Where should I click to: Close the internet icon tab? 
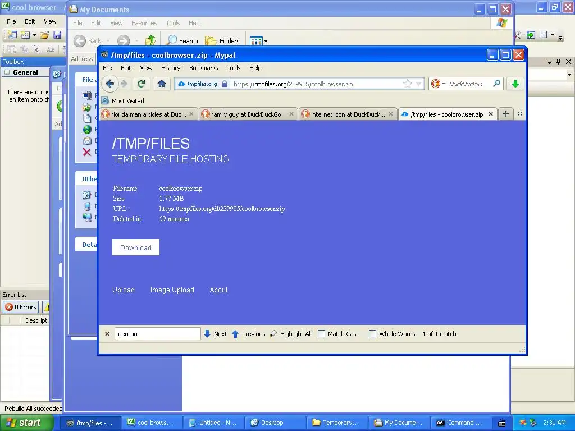[391, 114]
